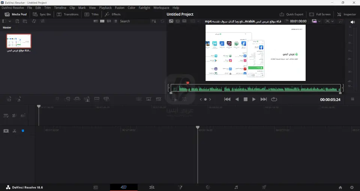Click the Import Media Folder icon

coord(25,21)
